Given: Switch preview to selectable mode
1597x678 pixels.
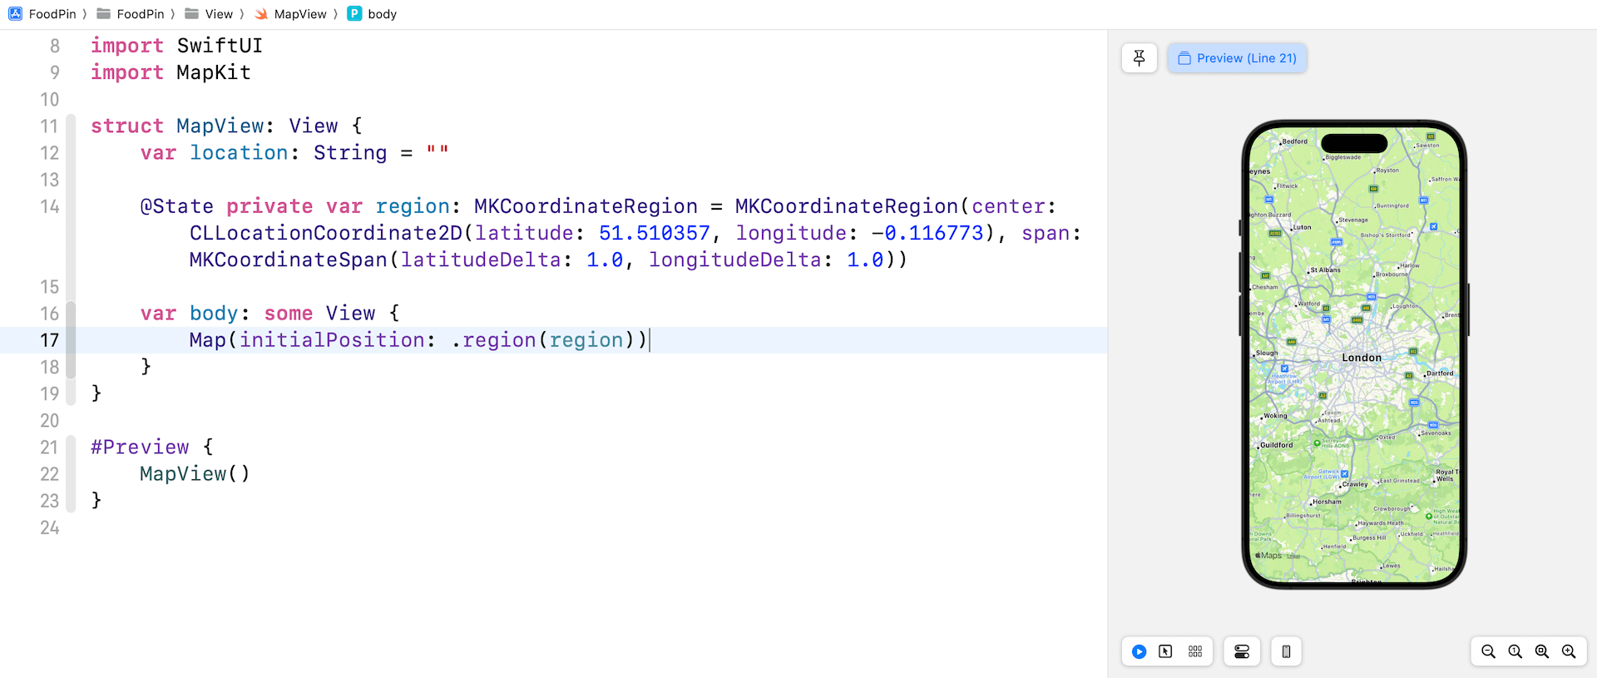Looking at the screenshot, I should click(1165, 651).
